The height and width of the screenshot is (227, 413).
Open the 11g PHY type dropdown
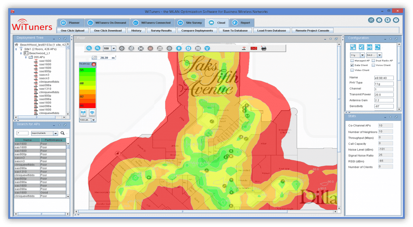coord(362,55)
